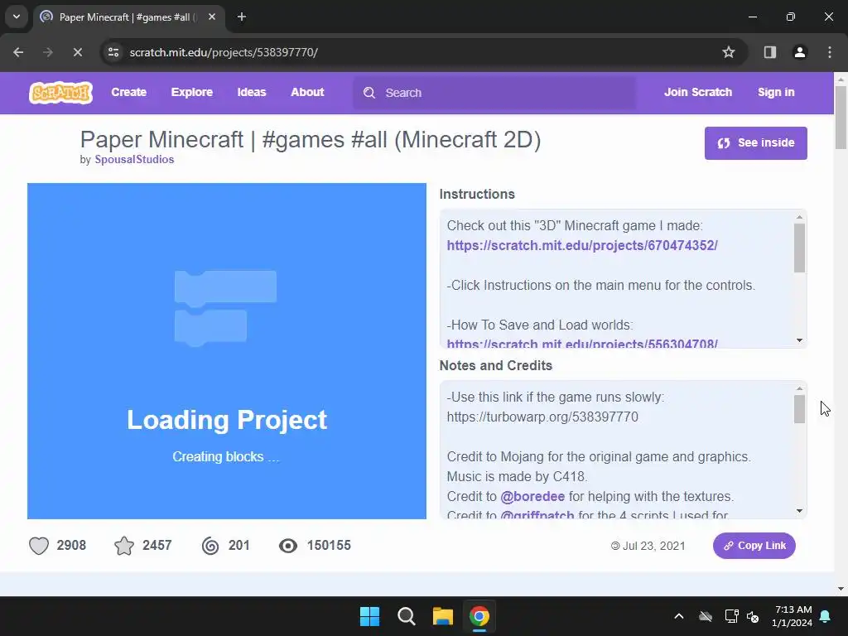Click the Notes and Credits scrollbar thumb

799,409
